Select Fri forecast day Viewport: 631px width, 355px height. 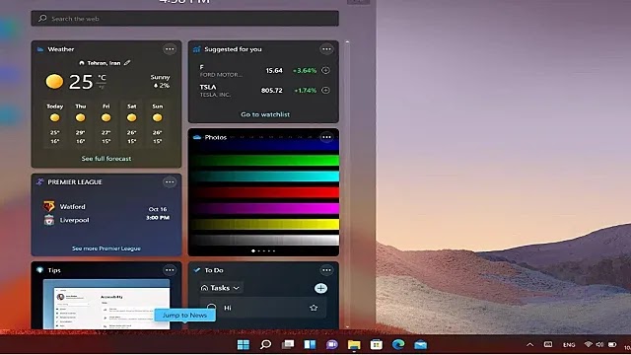pyautogui.click(x=105, y=123)
